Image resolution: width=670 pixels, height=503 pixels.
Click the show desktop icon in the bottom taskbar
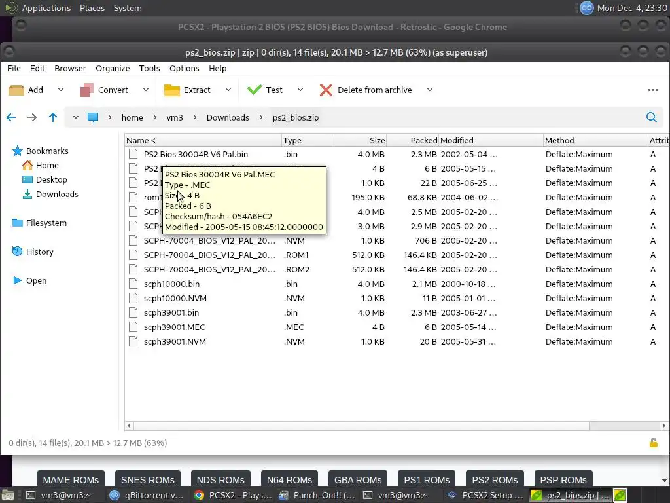coord(7,495)
